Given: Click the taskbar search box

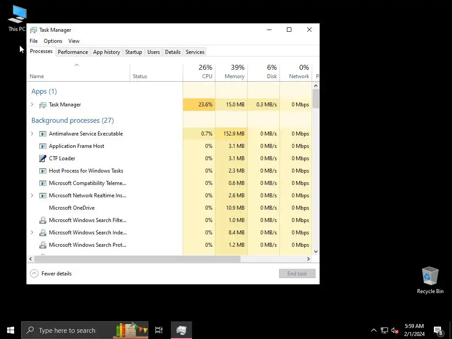Looking at the screenshot, I should (85, 330).
